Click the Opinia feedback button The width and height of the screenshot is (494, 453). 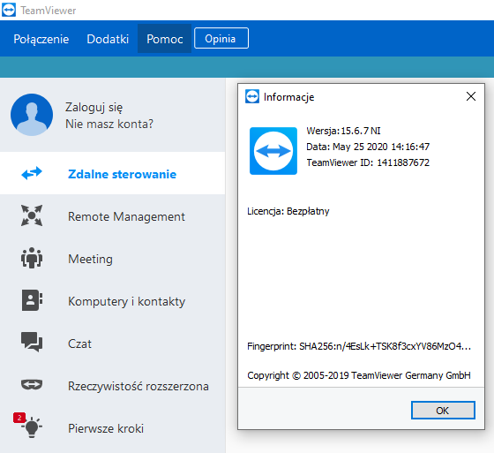click(221, 38)
